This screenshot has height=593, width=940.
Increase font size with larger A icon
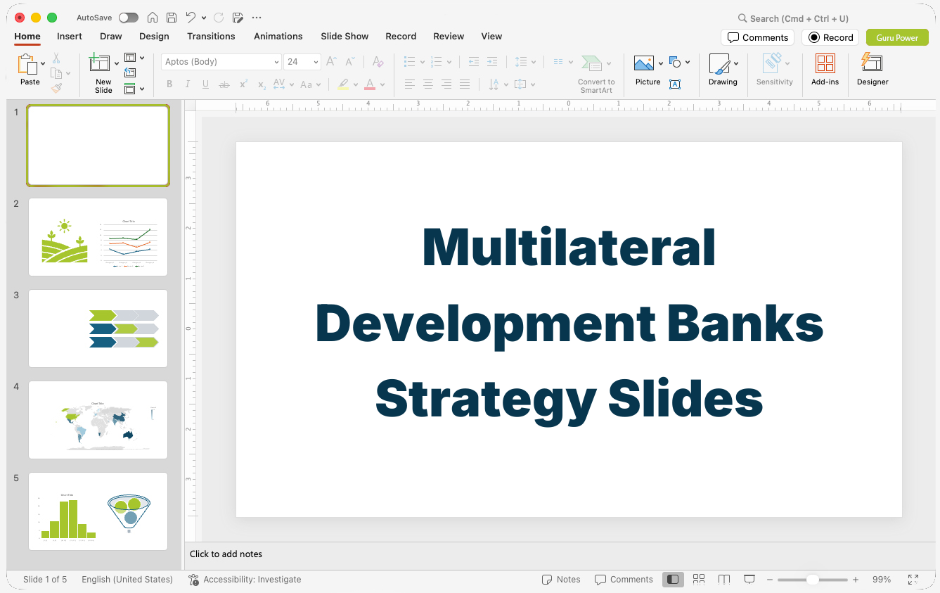[x=332, y=62]
